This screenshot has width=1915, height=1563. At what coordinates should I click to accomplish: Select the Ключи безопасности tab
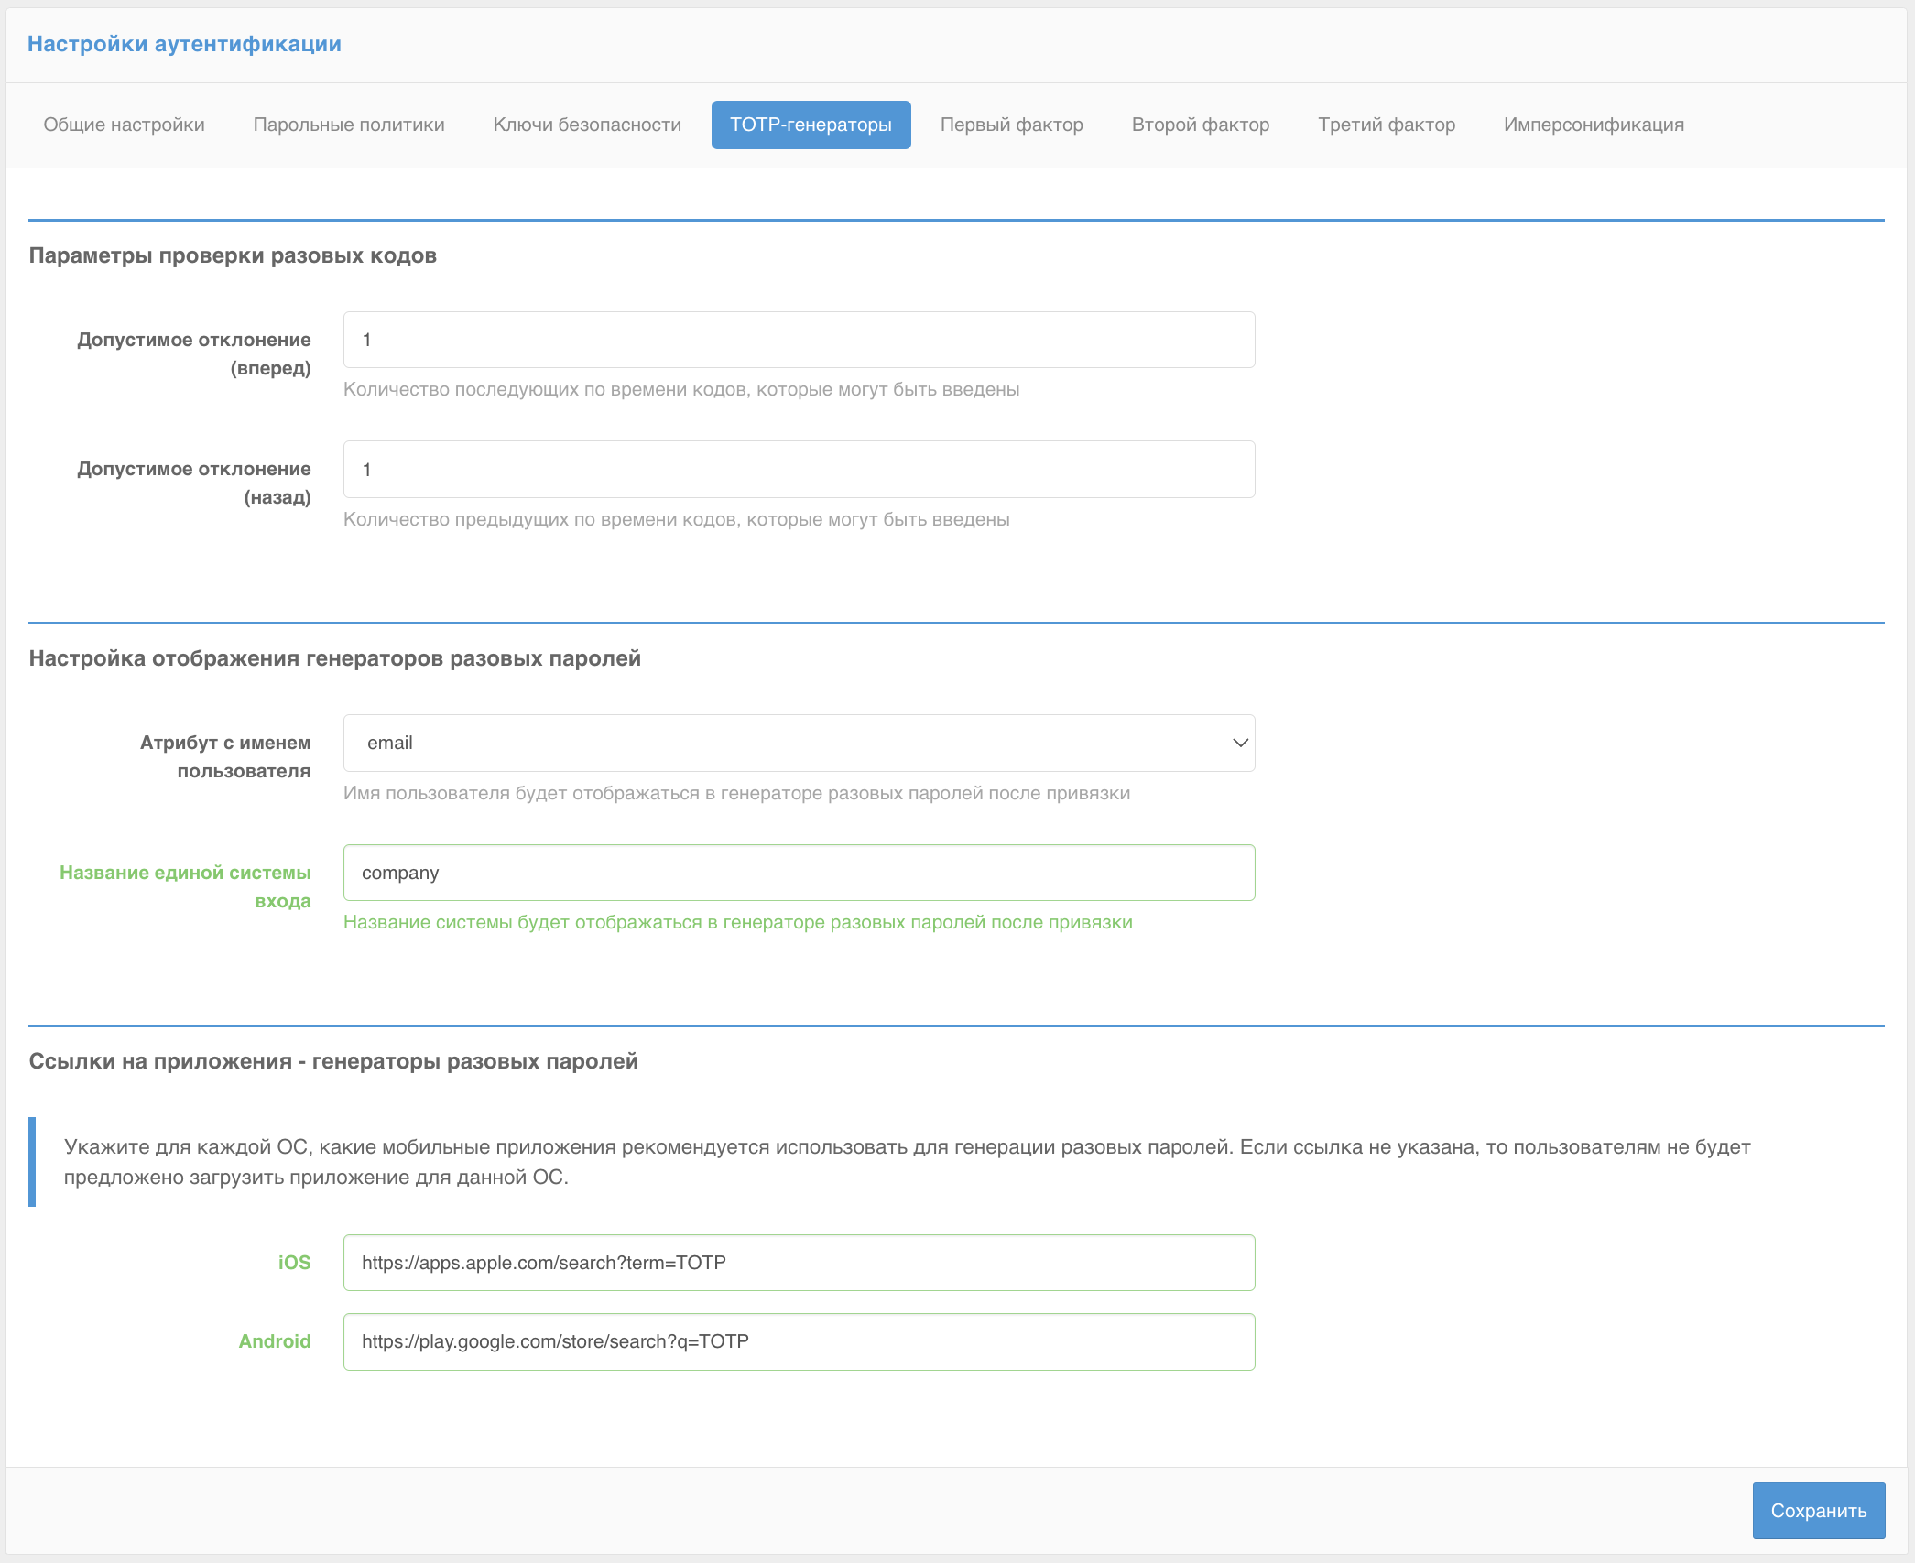click(x=586, y=125)
